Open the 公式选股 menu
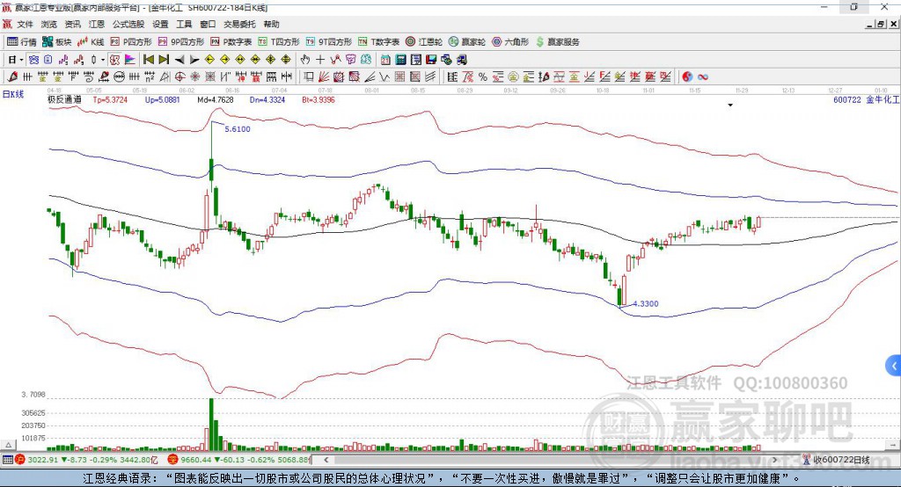Image resolution: width=901 pixels, height=487 pixels. (x=128, y=24)
